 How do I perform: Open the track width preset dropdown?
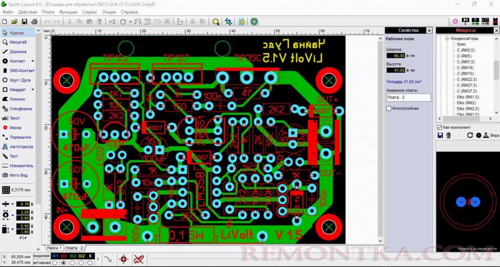point(12,204)
